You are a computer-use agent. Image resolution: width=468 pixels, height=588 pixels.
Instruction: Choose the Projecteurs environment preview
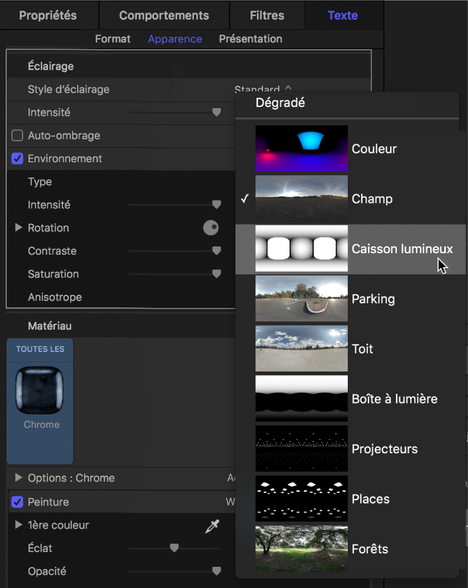tap(301, 449)
